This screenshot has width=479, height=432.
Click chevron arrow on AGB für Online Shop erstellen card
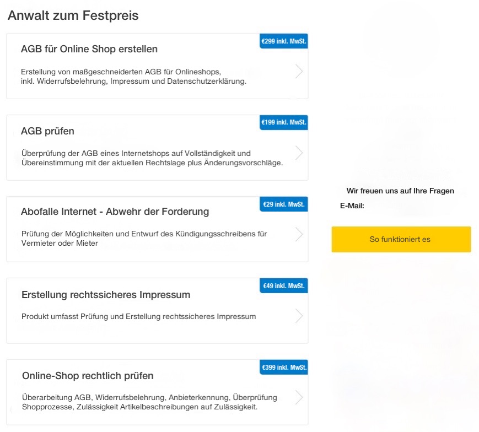click(299, 72)
